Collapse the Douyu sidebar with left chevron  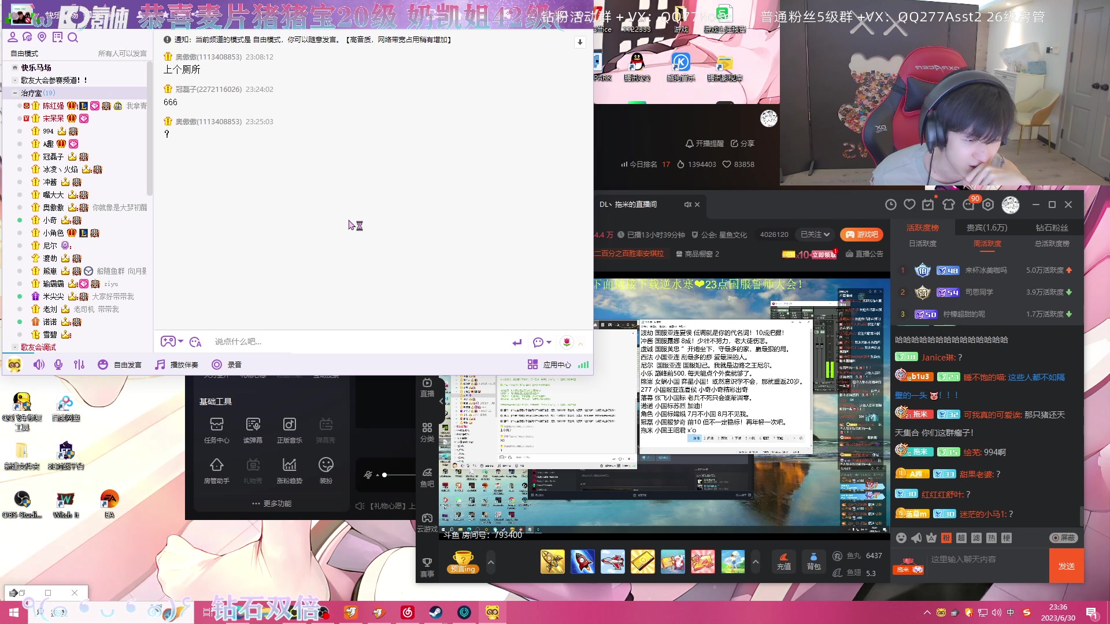pyautogui.click(x=441, y=401)
